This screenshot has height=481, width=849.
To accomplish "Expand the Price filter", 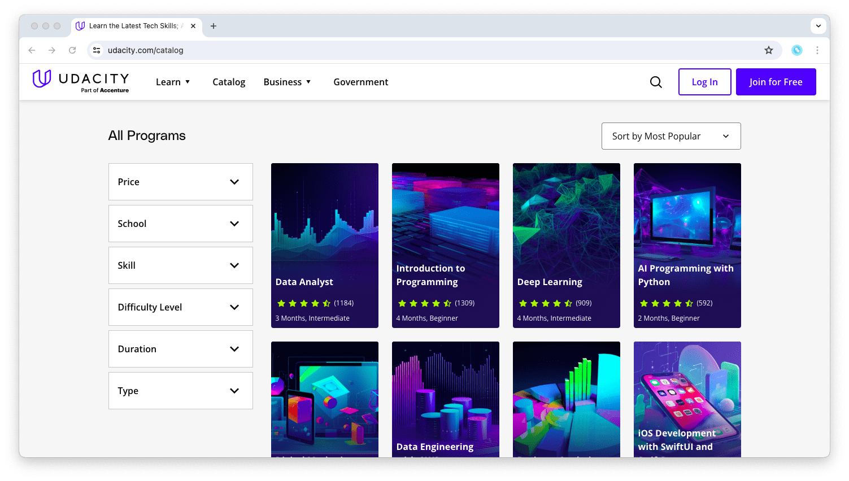I will click(180, 182).
